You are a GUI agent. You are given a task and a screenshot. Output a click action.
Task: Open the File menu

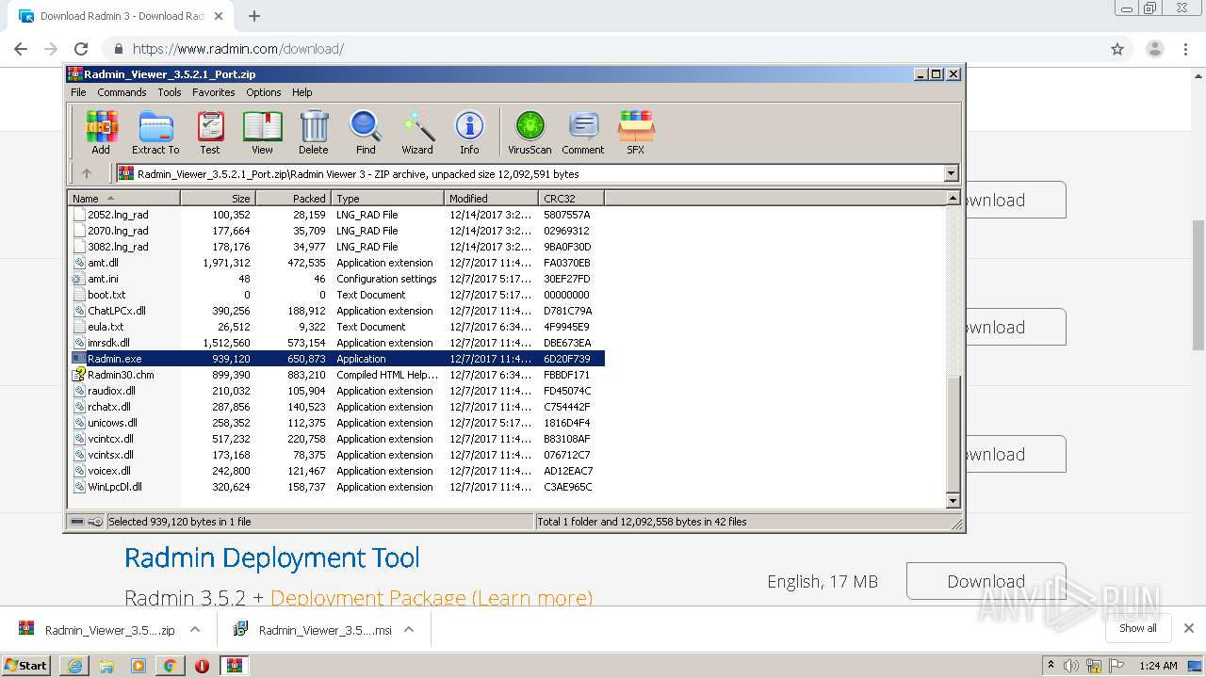(78, 92)
